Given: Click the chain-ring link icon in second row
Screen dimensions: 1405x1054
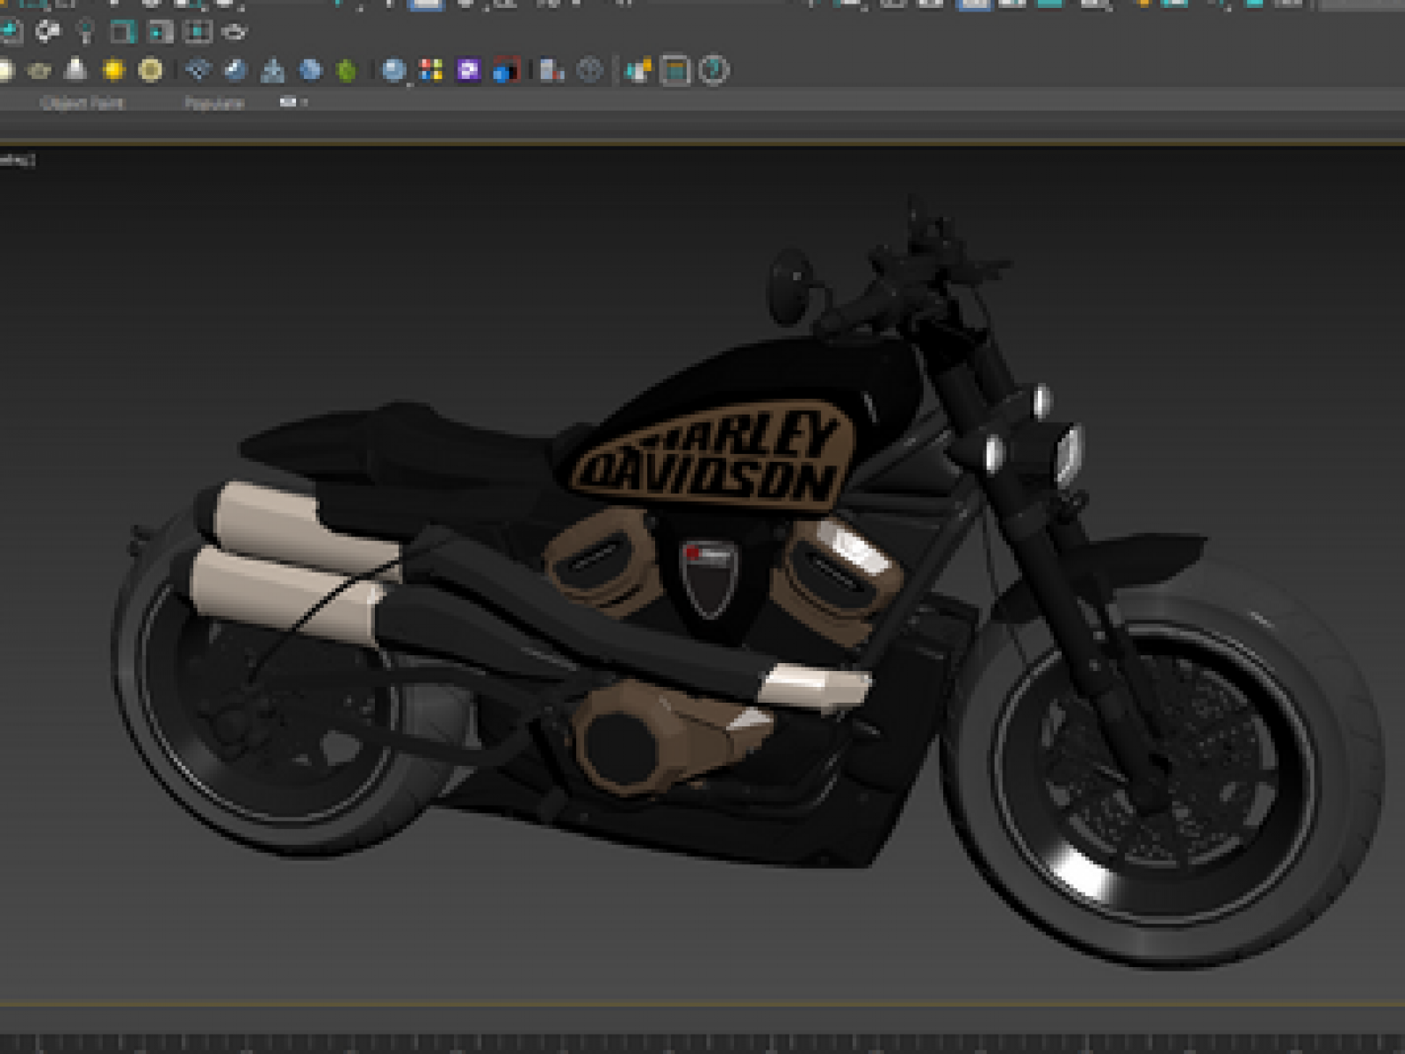Looking at the screenshot, I should point(47,32).
